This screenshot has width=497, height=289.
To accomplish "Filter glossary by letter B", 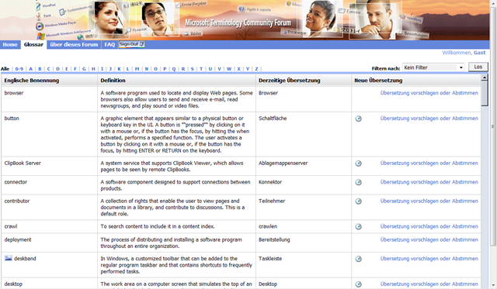I will (x=40, y=69).
